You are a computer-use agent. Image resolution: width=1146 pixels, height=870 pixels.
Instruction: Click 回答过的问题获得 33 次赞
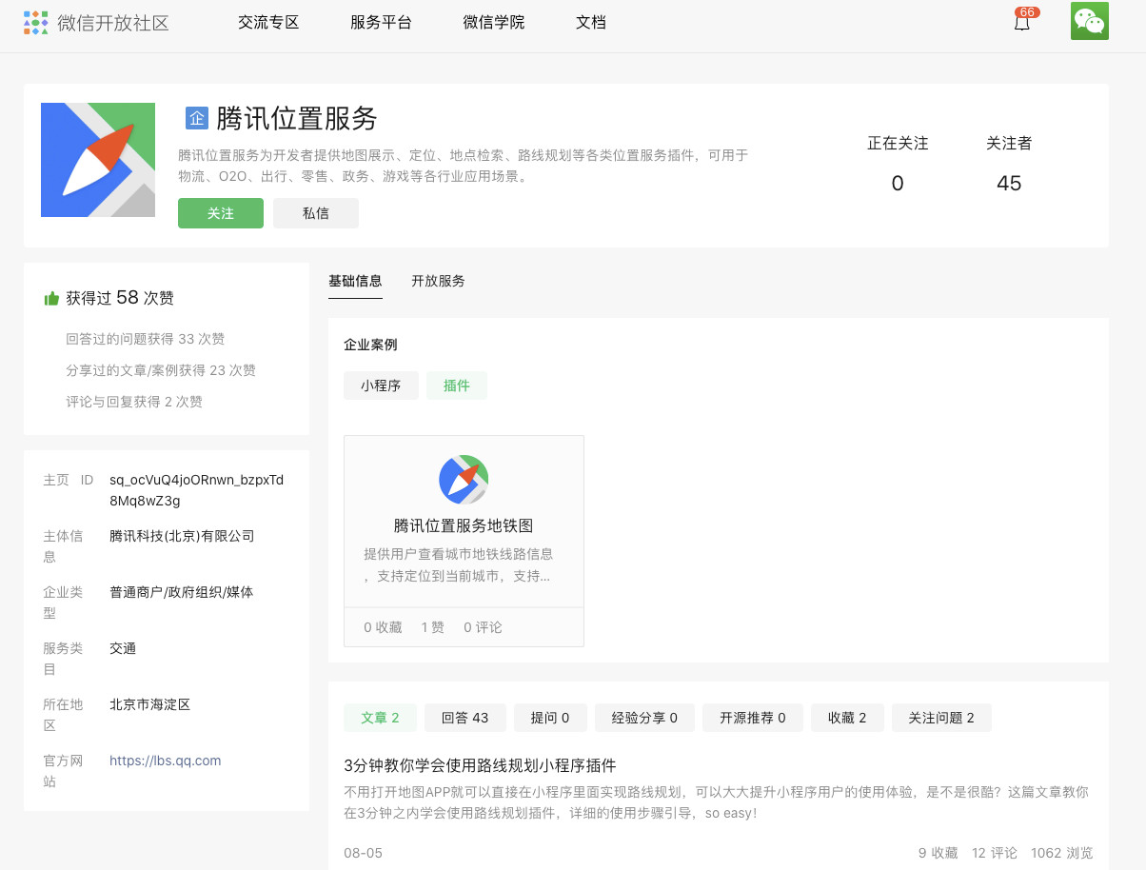coord(146,339)
